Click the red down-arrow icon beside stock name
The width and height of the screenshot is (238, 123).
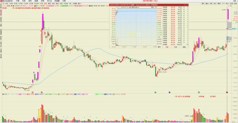click(12, 6)
